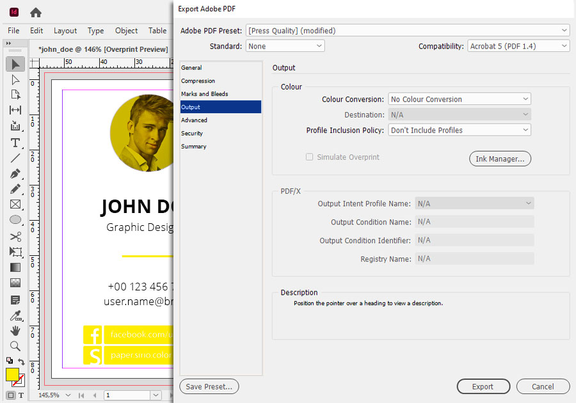Screen dimensions: 576x403
Task: Open the Edit menu
Action: (x=36, y=31)
